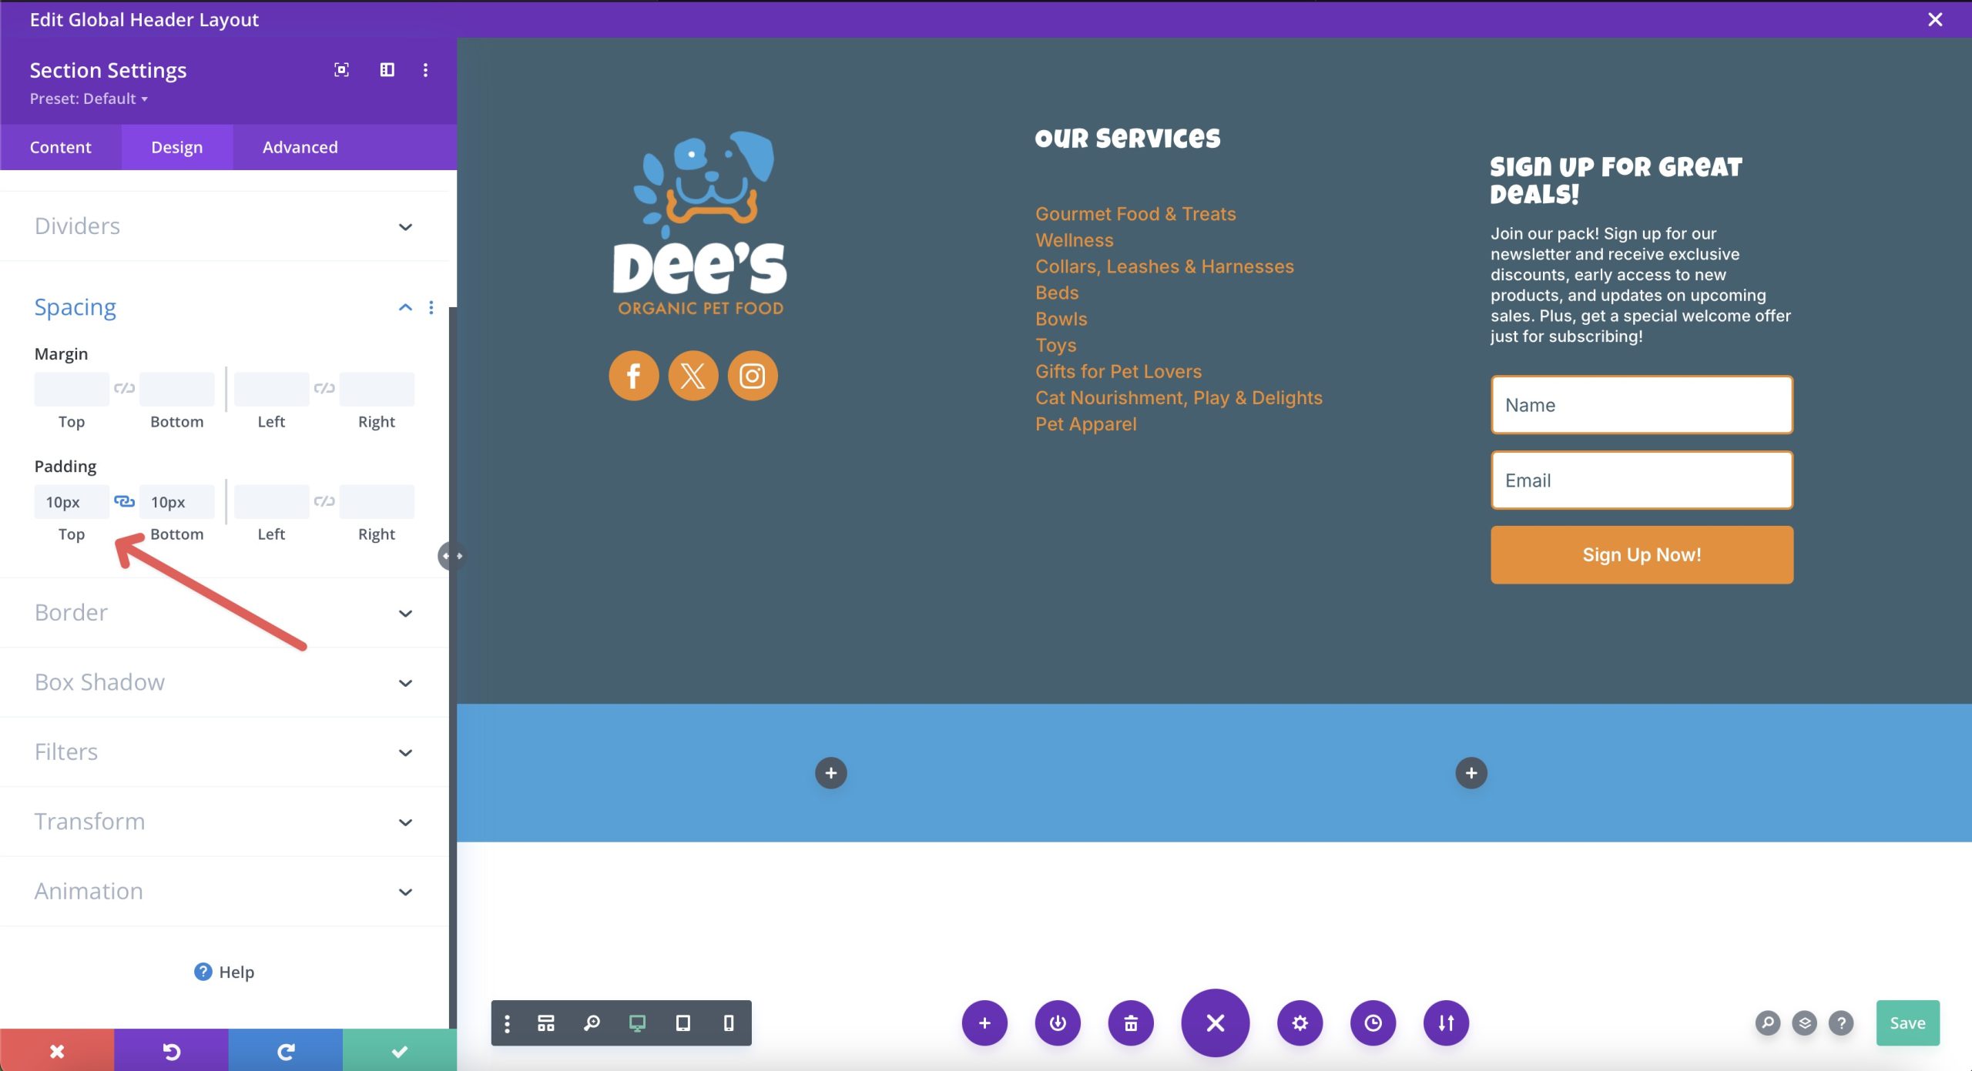This screenshot has width=1972, height=1071.
Task: Switch to the Content tab in Section Settings
Action: (x=61, y=146)
